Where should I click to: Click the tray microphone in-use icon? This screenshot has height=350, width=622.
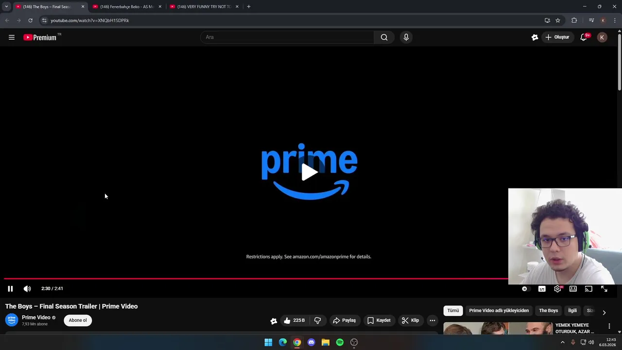click(573, 343)
